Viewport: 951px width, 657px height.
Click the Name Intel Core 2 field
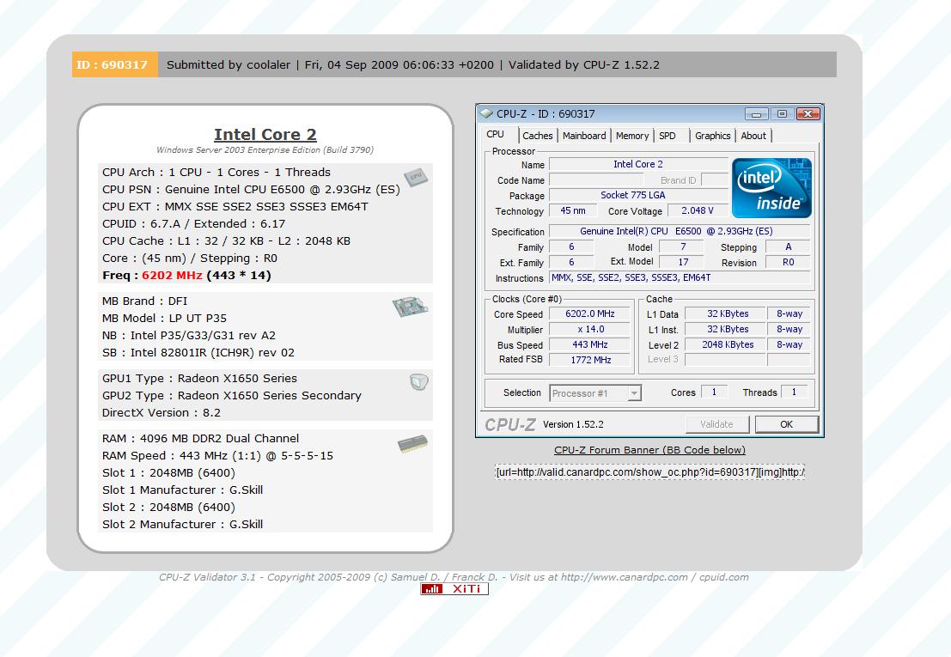638,164
